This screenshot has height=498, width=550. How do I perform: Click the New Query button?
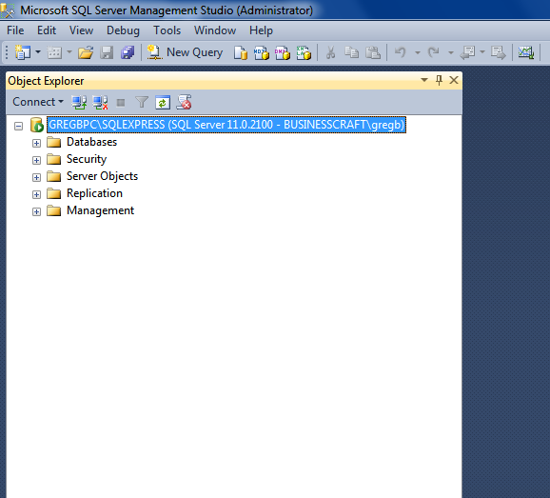(185, 52)
